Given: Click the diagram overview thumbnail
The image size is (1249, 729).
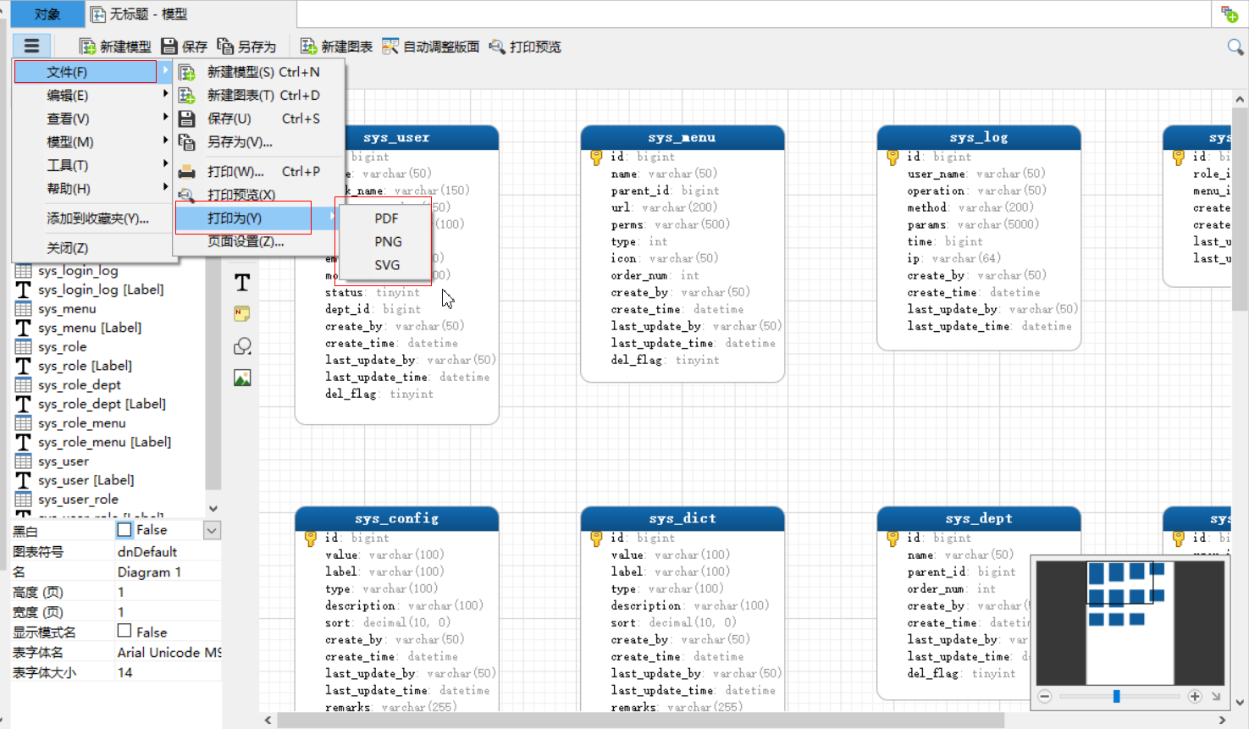Looking at the screenshot, I should pyautogui.click(x=1130, y=622).
